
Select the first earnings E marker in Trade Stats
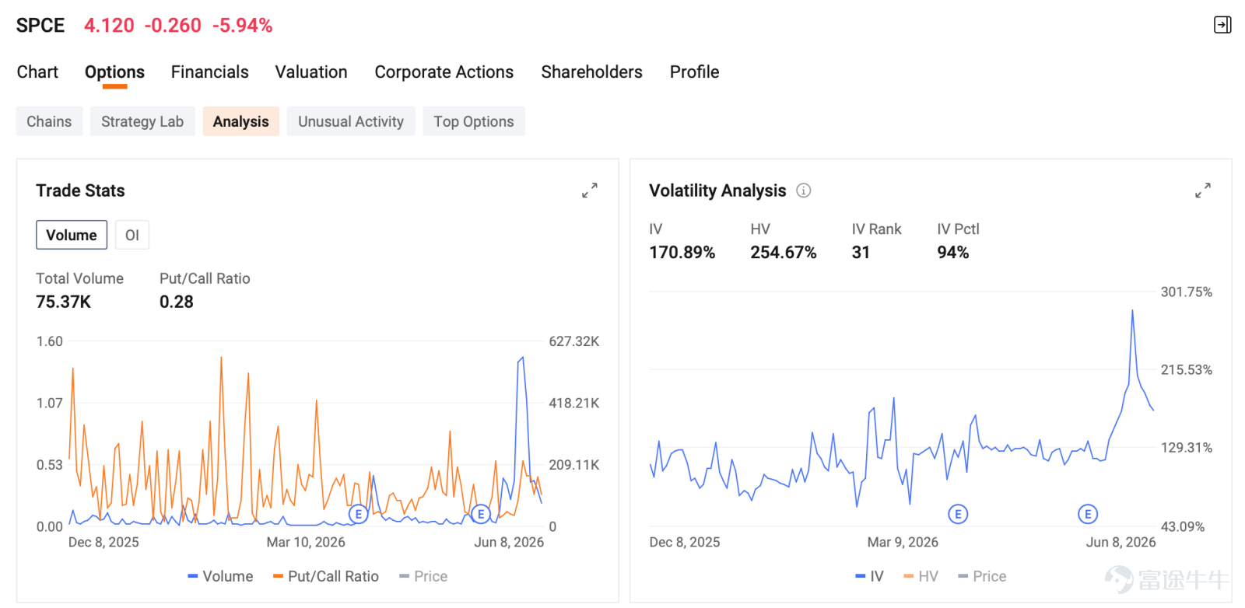coord(358,514)
